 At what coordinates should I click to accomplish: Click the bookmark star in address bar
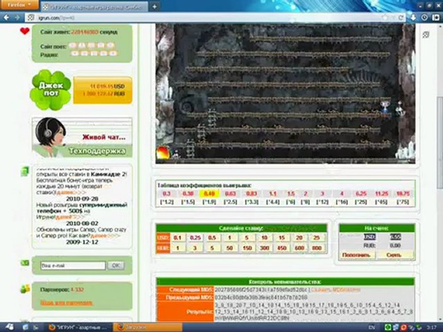385,18
